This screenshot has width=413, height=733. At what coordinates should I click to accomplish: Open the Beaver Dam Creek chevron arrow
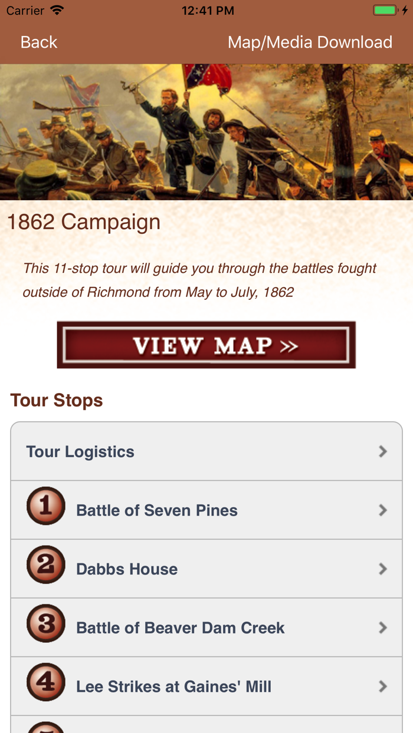pos(383,628)
